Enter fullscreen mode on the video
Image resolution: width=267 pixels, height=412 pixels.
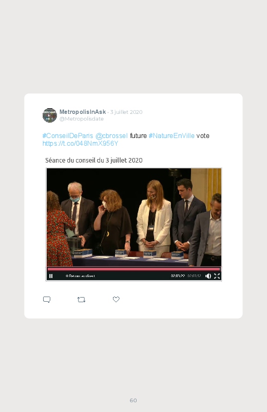pyautogui.click(x=217, y=276)
